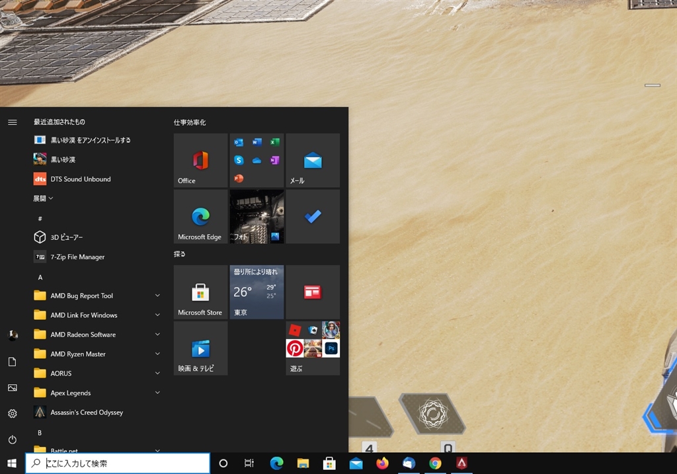The height and width of the screenshot is (474, 677).
Task: Launch the Microsoft Edge tile
Action: tap(200, 216)
